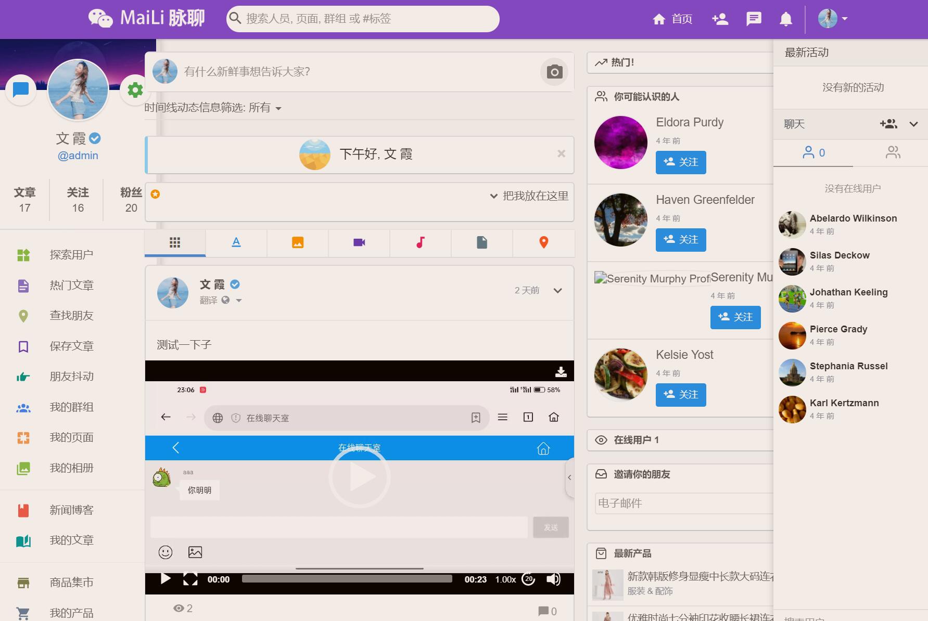This screenshot has width=928, height=621.
Task: Toggle video fullscreen
Action: point(190,579)
